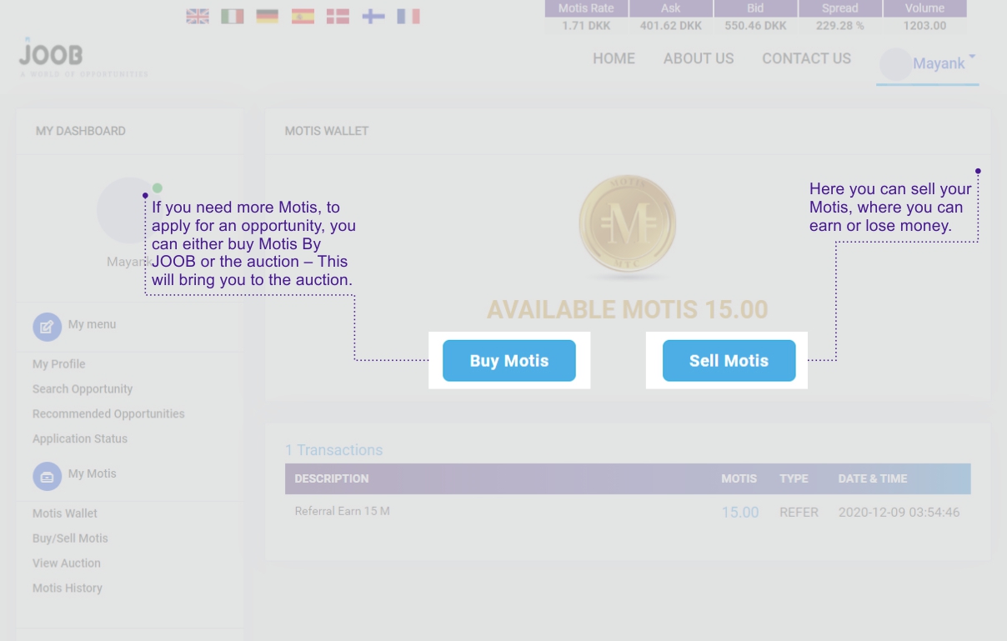Go to HOME in navigation
Screen dimensions: 1007x641
[x=614, y=58]
